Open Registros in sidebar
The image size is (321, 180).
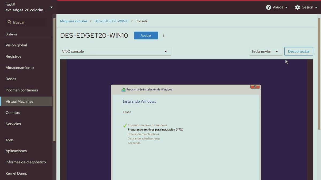click(x=26, y=57)
